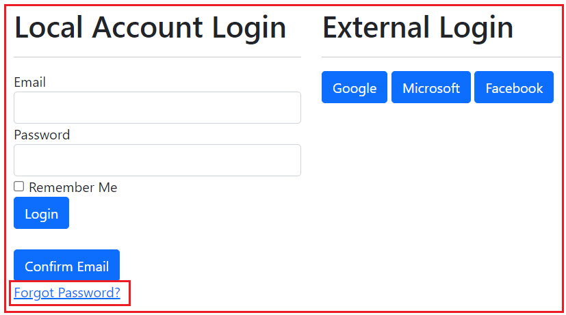566x315 pixels.
Task: Open the Forgot Password? link
Action: click(67, 293)
